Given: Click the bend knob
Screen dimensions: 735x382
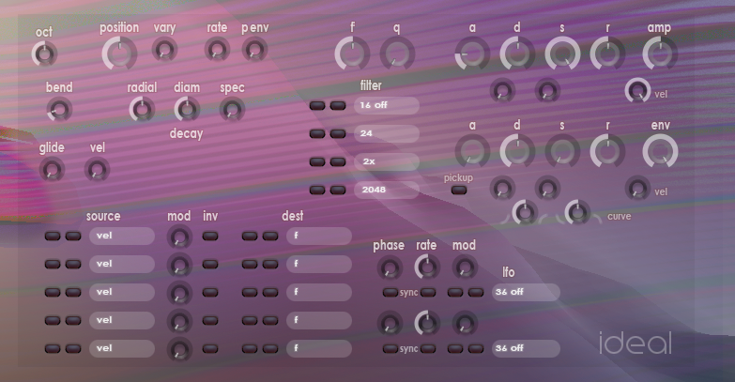Looking at the screenshot, I should tap(59, 109).
